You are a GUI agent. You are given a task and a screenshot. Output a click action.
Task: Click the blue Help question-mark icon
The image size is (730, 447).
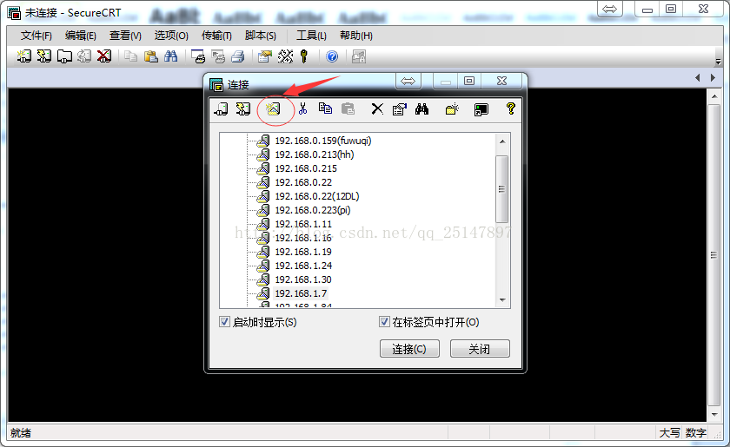(332, 56)
